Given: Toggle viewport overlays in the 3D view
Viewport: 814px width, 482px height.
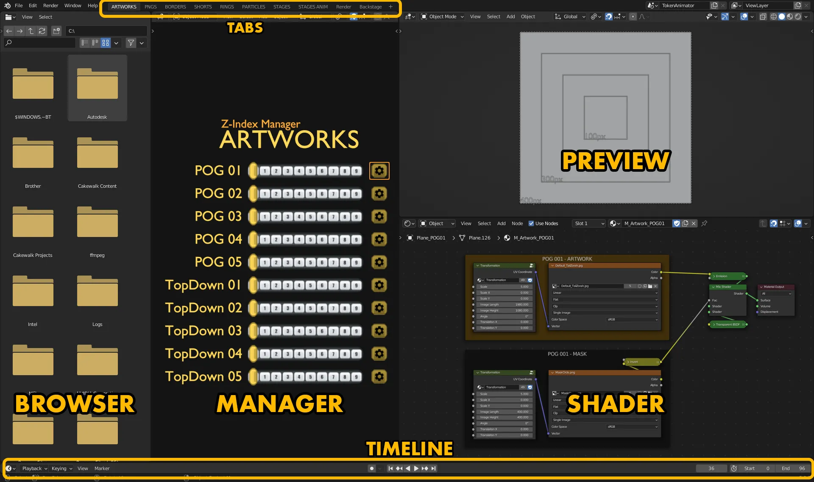Looking at the screenshot, I should 744,17.
